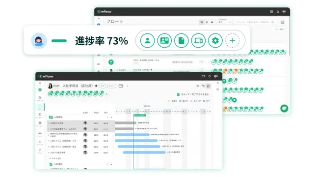This screenshot has height=177, width=314.
Task: Open the mail icon in the front window header
Action: coord(203,76)
